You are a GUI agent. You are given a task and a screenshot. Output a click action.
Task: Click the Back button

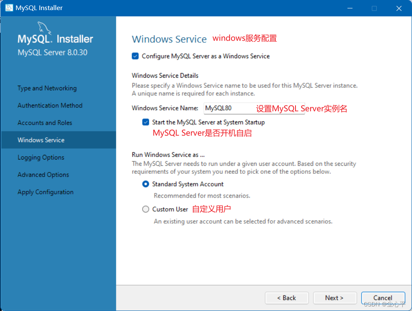point(287,298)
